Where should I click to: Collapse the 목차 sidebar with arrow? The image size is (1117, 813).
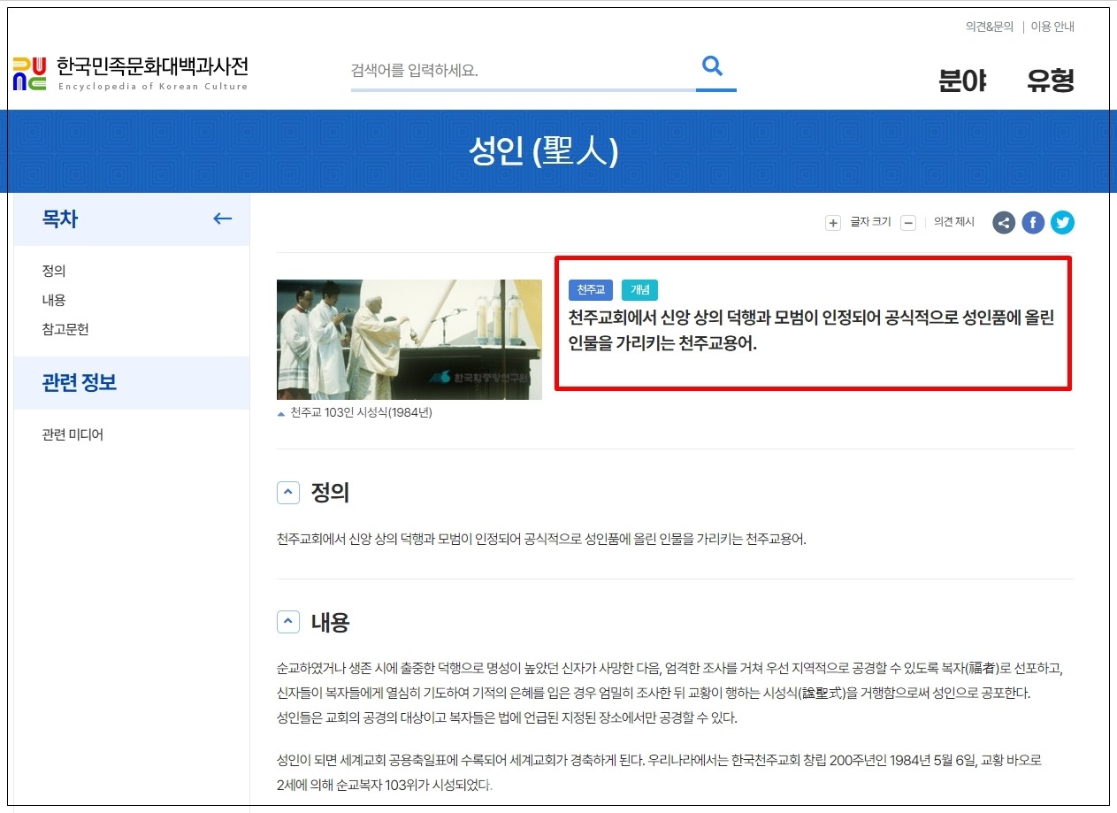click(x=222, y=219)
